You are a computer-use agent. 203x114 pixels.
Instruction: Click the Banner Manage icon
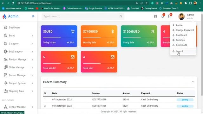coord(6,75)
